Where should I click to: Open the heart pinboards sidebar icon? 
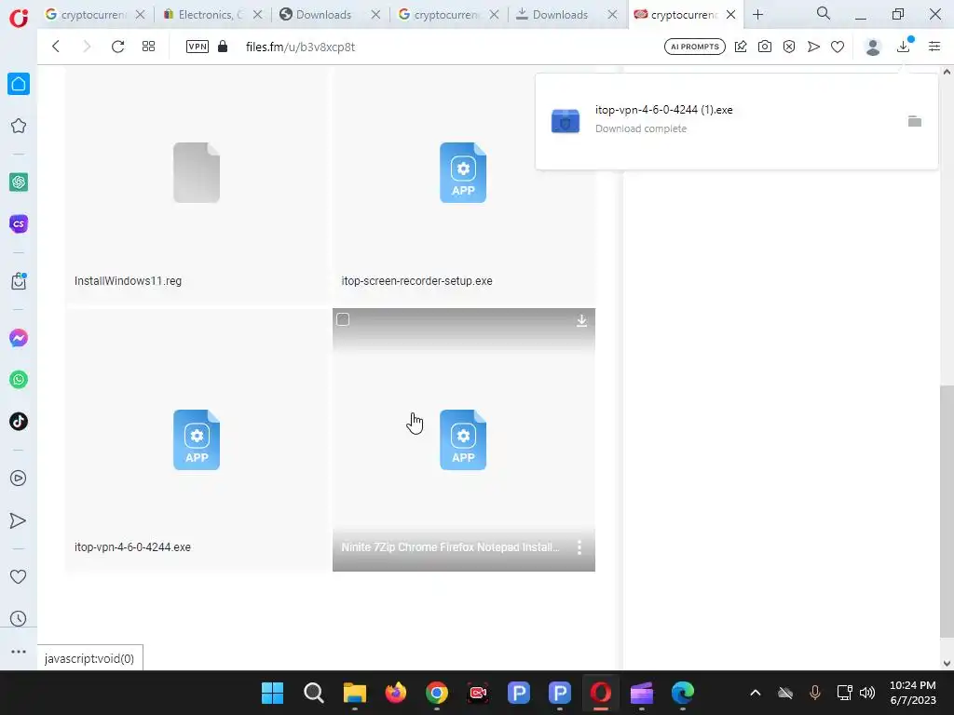tap(19, 576)
